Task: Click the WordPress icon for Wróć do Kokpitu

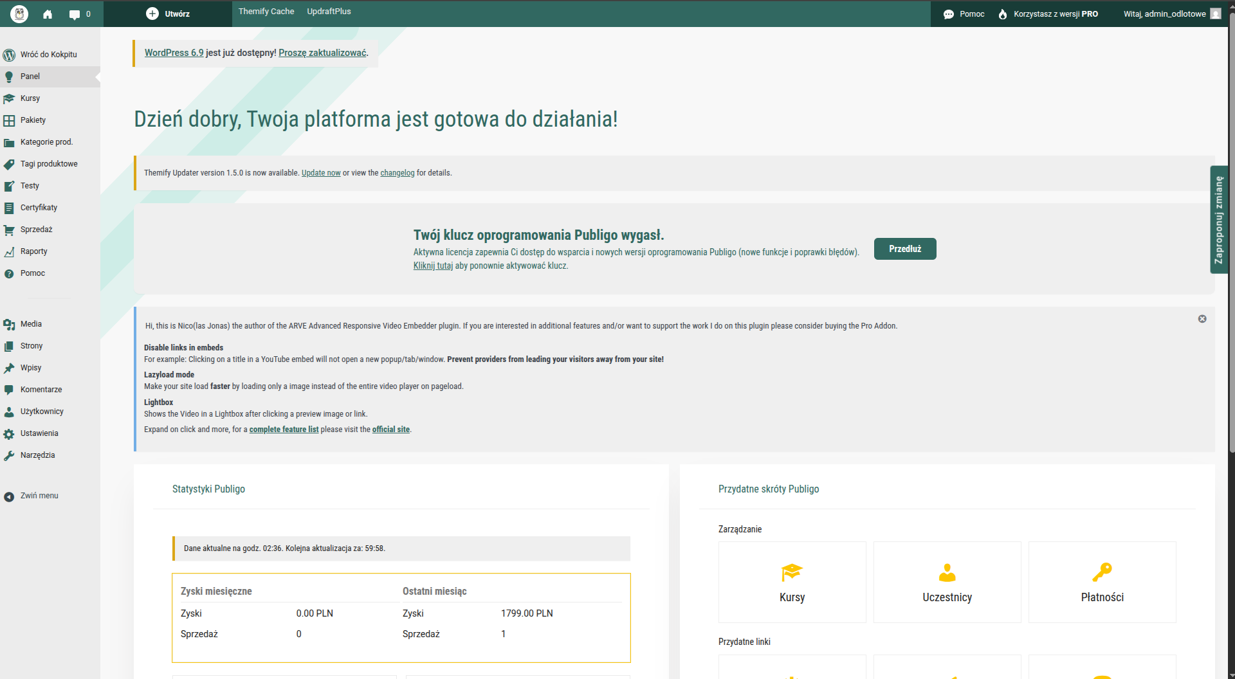Action: [x=9, y=55]
